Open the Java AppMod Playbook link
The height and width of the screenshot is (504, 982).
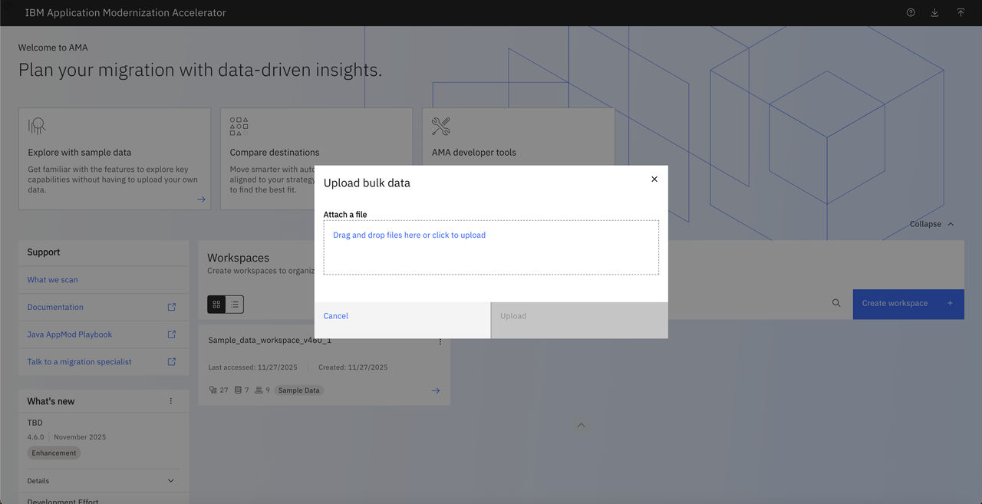click(x=70, y=334)
